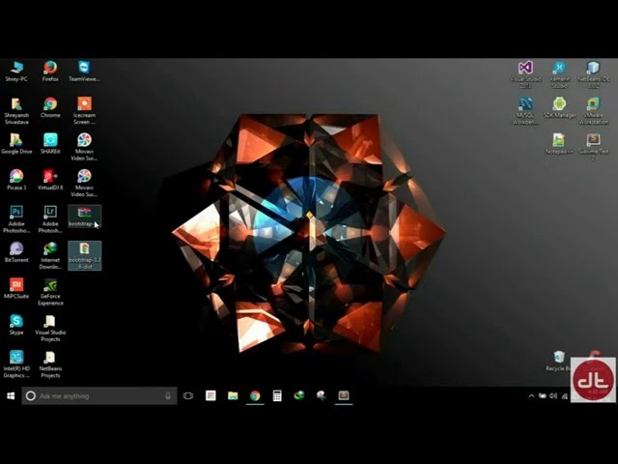This screenshot has height=464, width=618.
Task: Open the NetBeans Projects folder
Action: [50, 364]
